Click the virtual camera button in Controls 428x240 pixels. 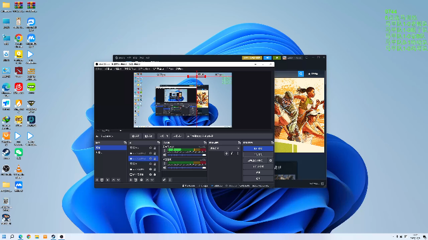(x=255, y=161)
